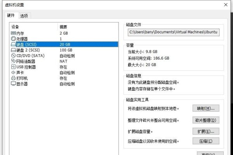Click the 当前大小: 9.8 GB text
The width and height of the screenshot is (233, 155).
(x=143, y=52)
